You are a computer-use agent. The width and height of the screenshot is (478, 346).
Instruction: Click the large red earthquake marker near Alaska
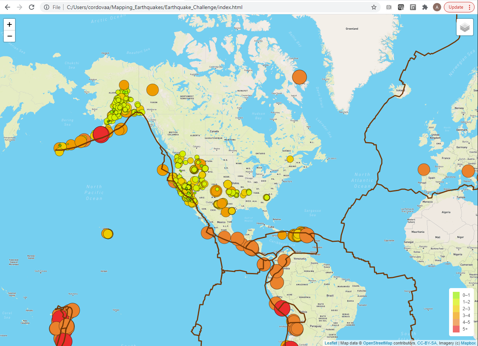[x=101, y=135]
